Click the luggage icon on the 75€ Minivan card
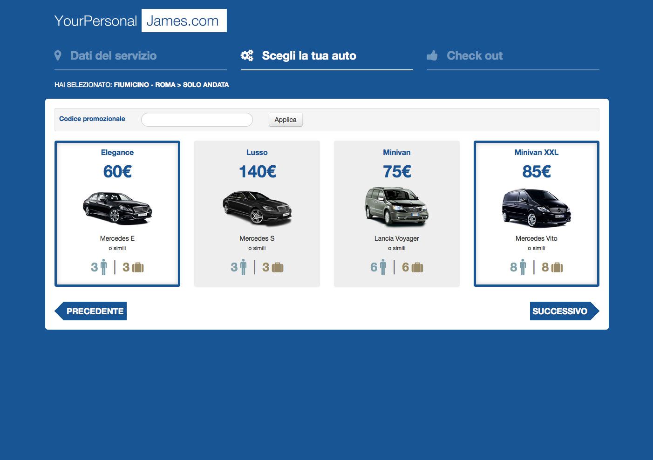 pos(417,267)
